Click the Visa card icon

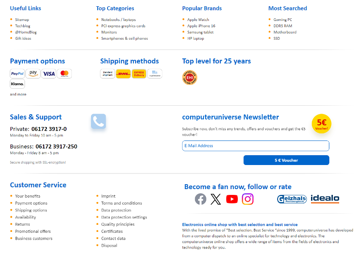[49, 74]
